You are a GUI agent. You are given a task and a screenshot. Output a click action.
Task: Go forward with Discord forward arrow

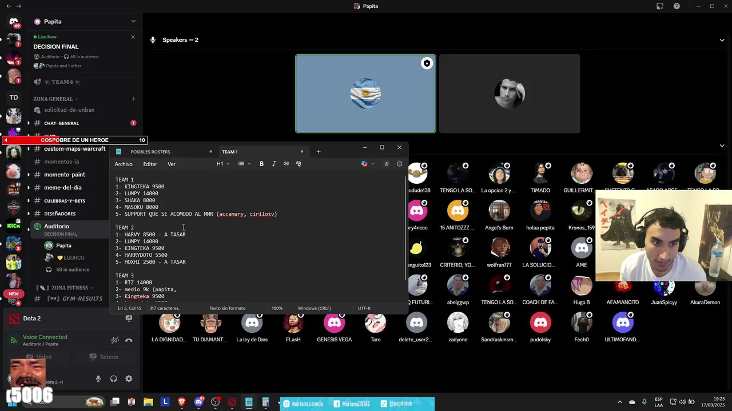[18, 6]
